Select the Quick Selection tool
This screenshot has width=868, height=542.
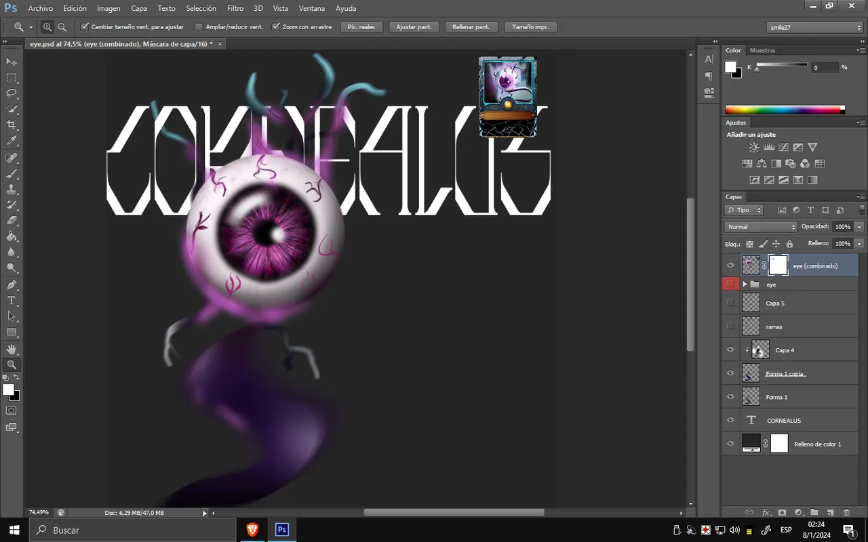point(12,109)
